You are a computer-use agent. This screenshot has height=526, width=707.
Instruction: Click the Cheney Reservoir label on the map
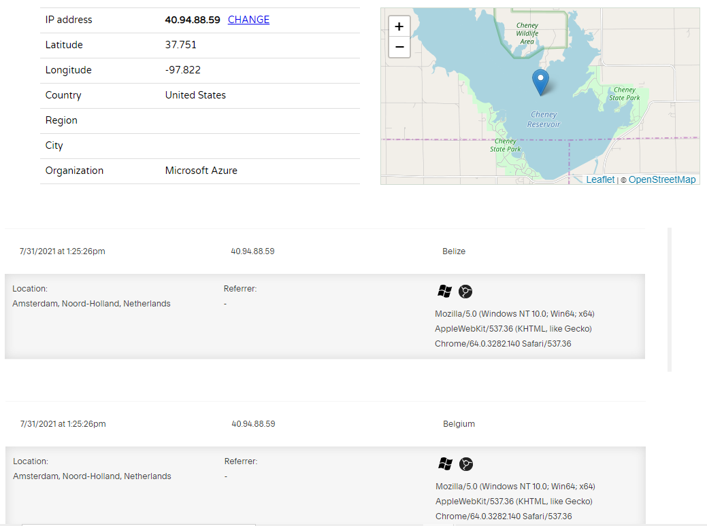[544, 120]
